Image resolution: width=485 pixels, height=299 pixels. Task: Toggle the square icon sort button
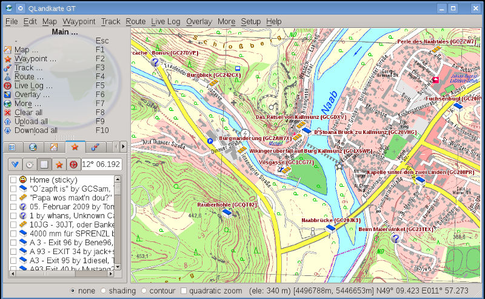(44, 164)
